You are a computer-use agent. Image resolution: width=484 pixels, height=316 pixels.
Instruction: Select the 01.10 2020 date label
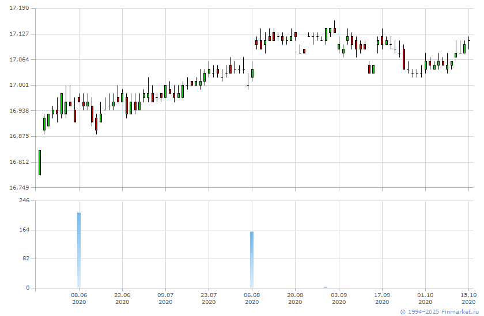tap(425, 298)
